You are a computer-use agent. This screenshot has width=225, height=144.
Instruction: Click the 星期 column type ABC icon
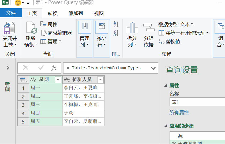point(33,80)
